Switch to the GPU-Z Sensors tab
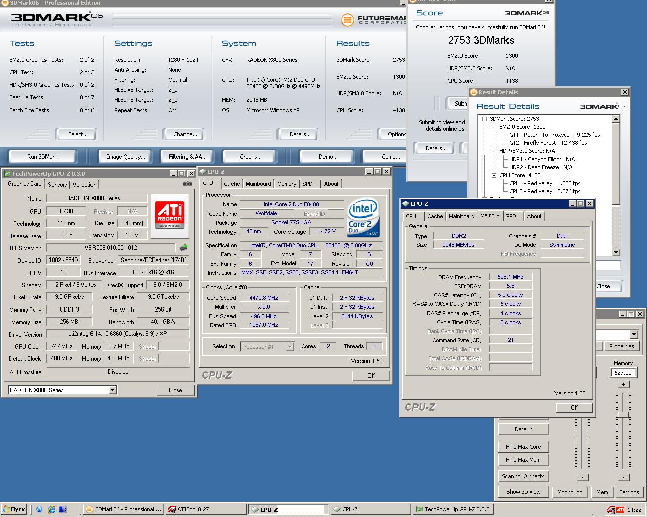The width and height of the screenshot is (647, 517). [57, 185]
